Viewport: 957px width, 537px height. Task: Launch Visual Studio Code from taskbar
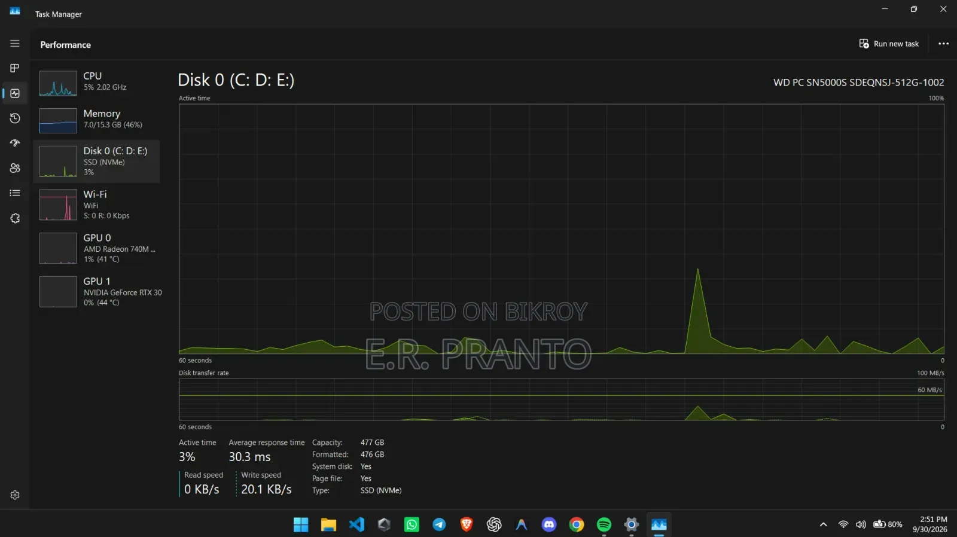(356, 524)
